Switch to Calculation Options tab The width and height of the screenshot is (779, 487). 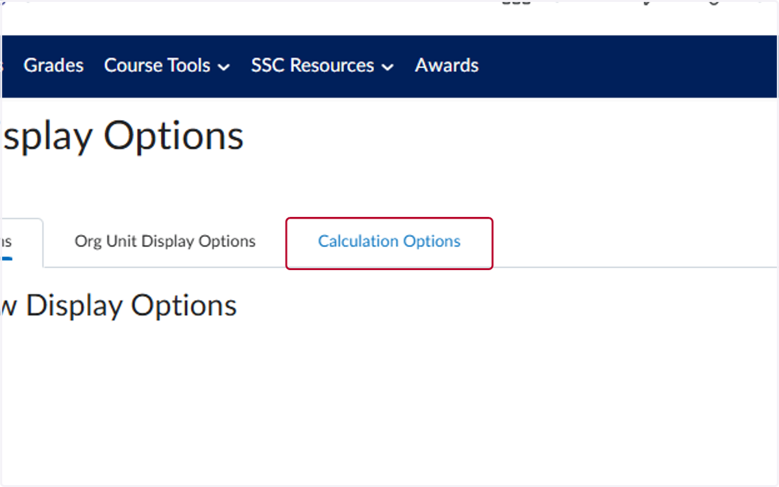pos(389,242)
